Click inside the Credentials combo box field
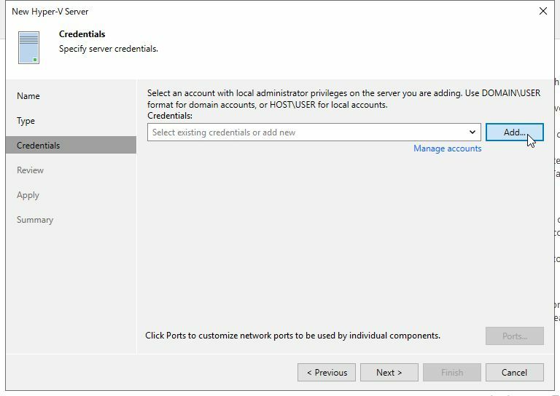This screenshot has height=396, width=560. [x=306, y=132]
